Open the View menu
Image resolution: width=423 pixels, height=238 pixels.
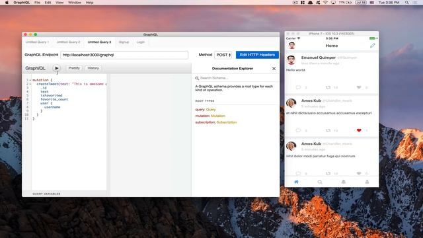59,3
